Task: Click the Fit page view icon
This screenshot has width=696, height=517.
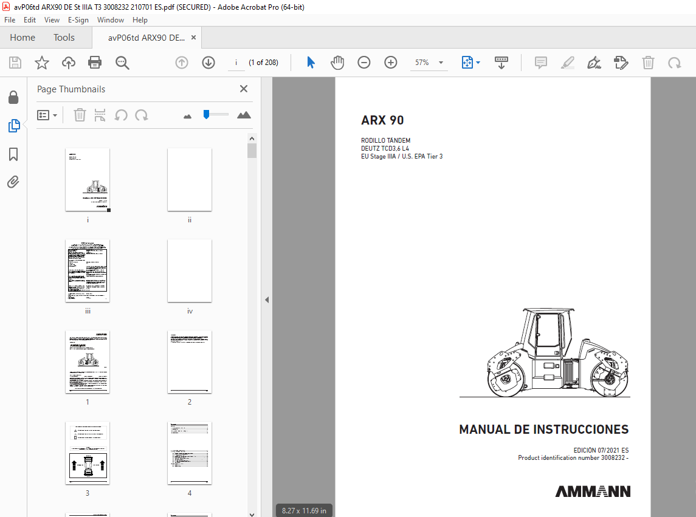Action: click(467, 63)
